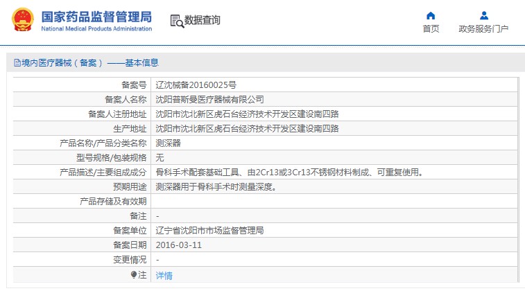525x291 pixels.
Task: Click 测深器用于骨科手术时测量深度 text
Action: click(x=216, y=186)
